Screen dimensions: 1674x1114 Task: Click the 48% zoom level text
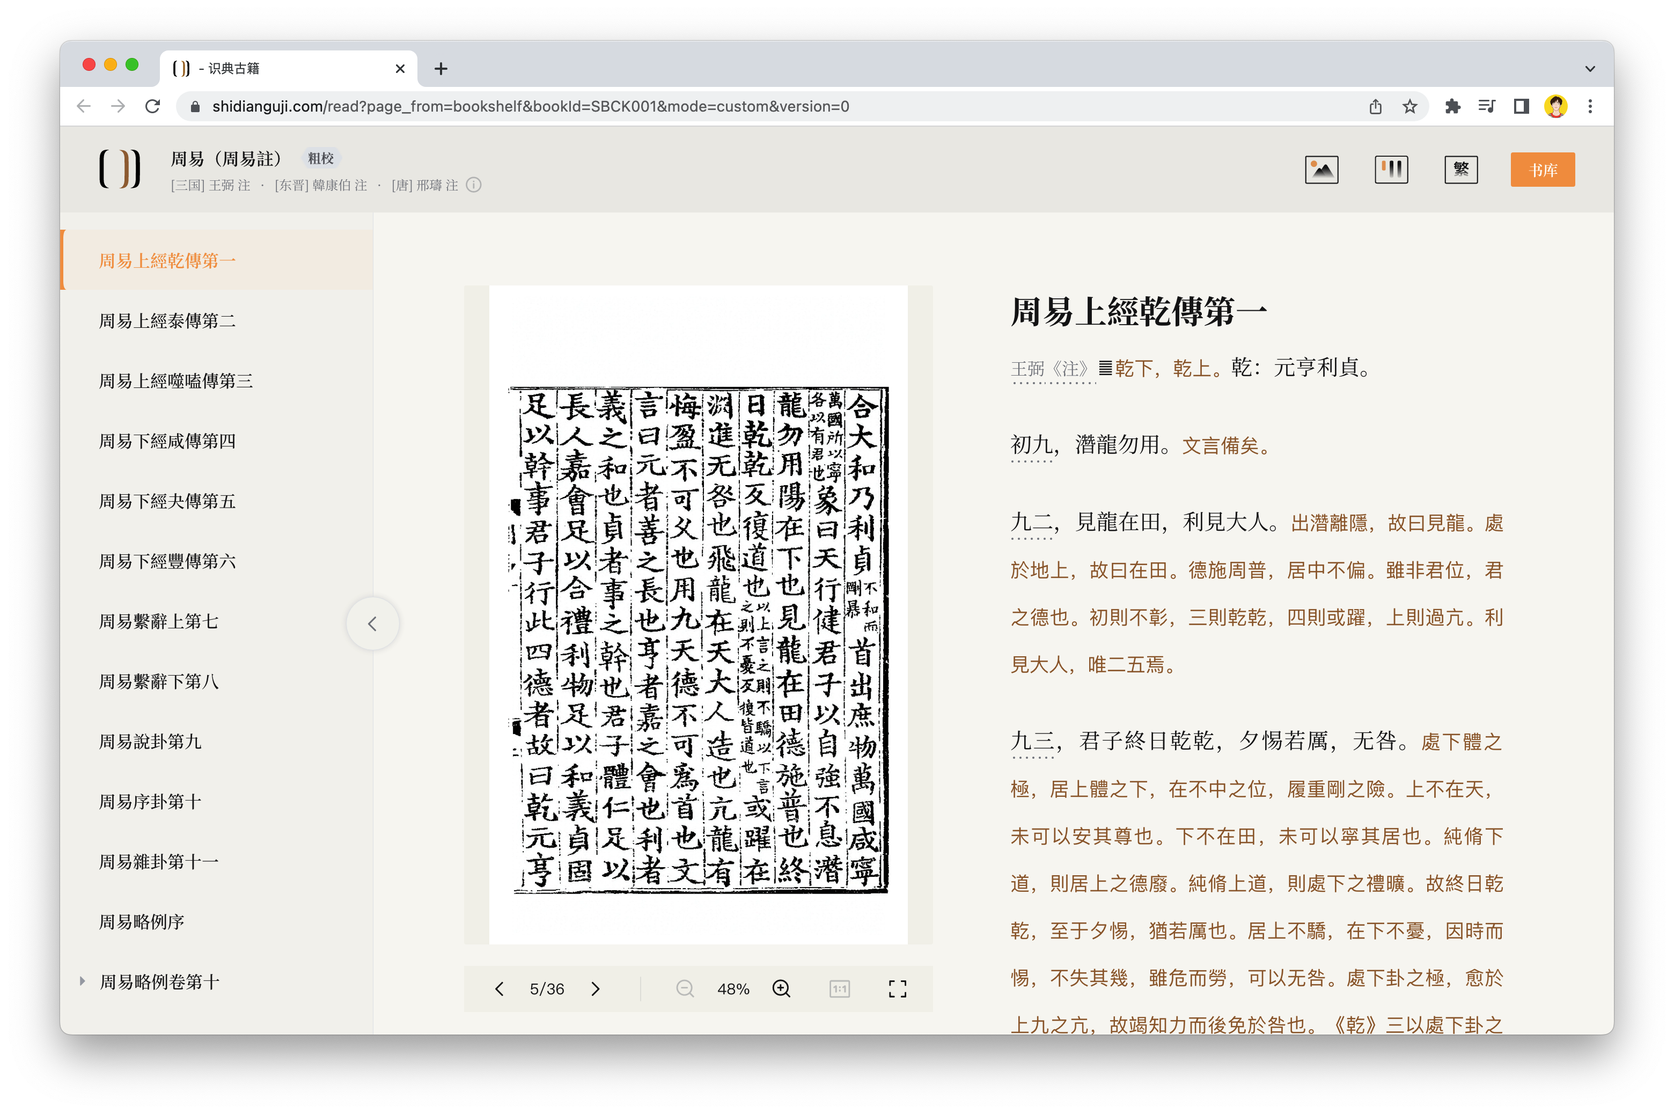732,989
